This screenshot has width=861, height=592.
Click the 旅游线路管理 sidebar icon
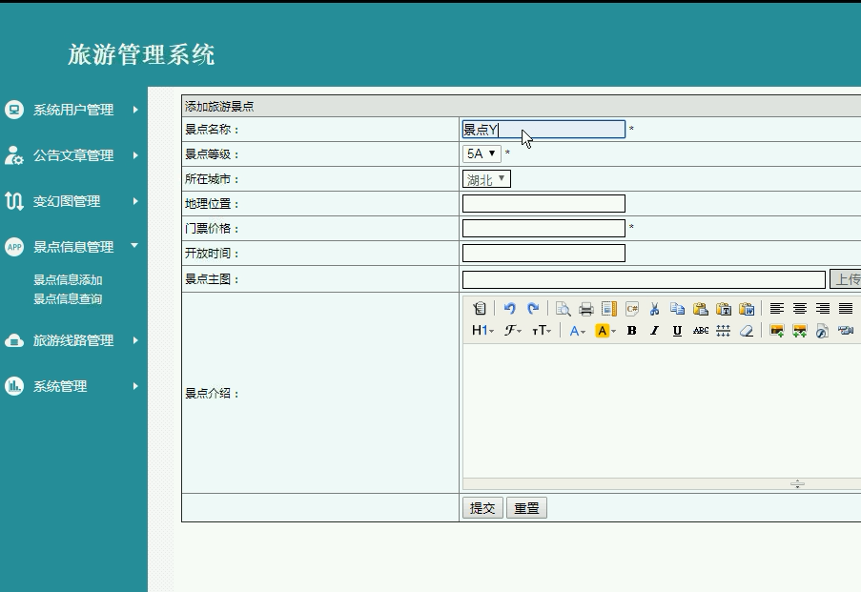(14, 340)
